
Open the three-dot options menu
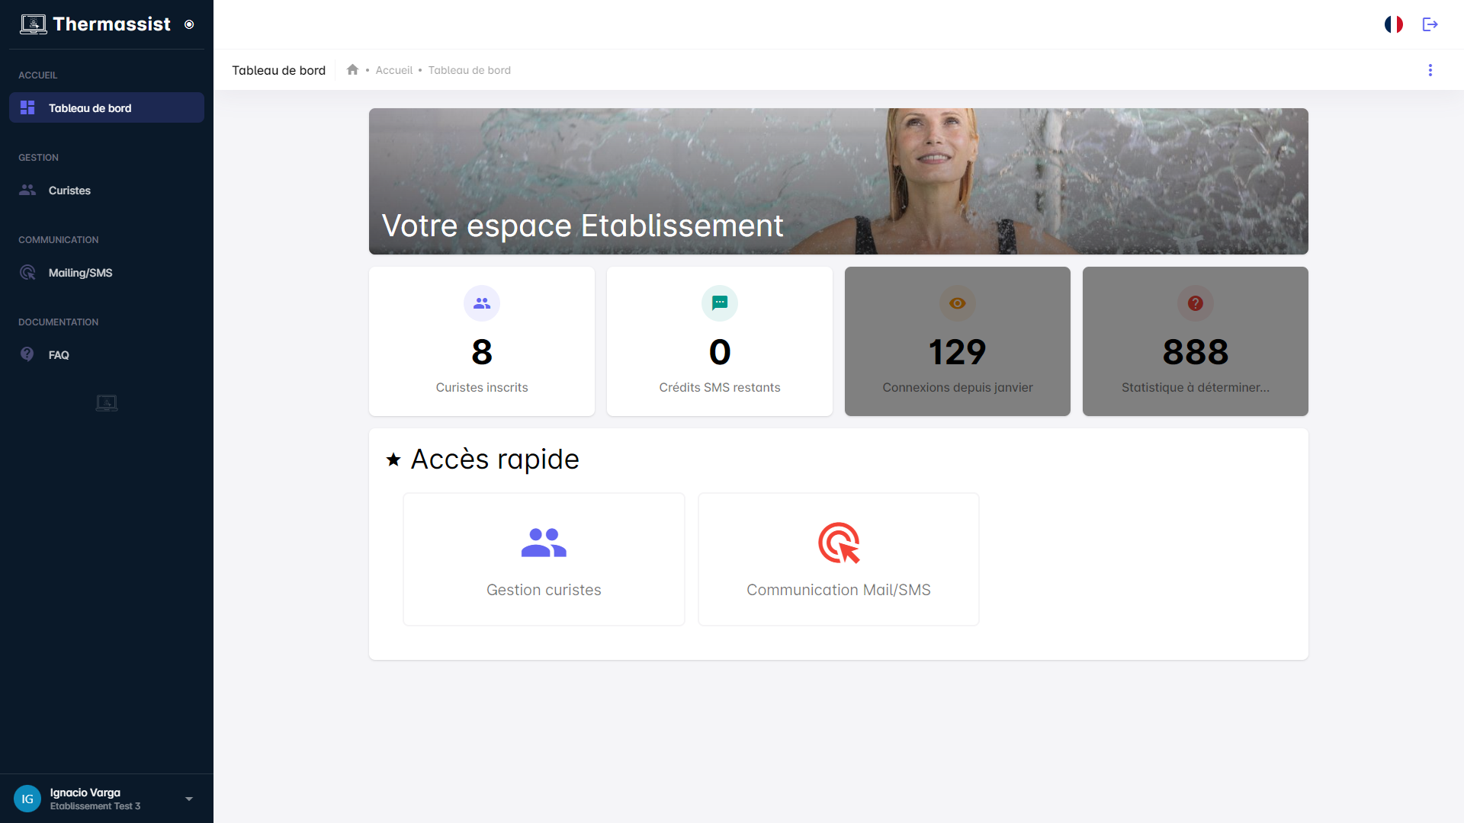click(1430, 70)
